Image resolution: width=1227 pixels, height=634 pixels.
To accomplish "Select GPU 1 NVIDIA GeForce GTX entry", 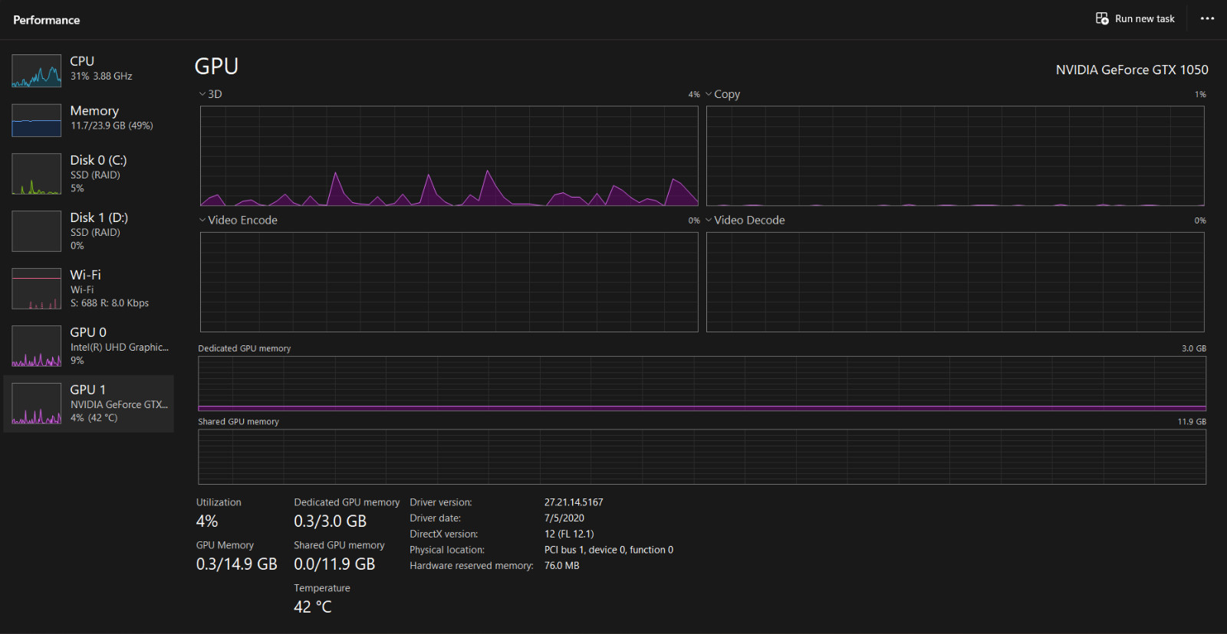I will coord(89,404).
